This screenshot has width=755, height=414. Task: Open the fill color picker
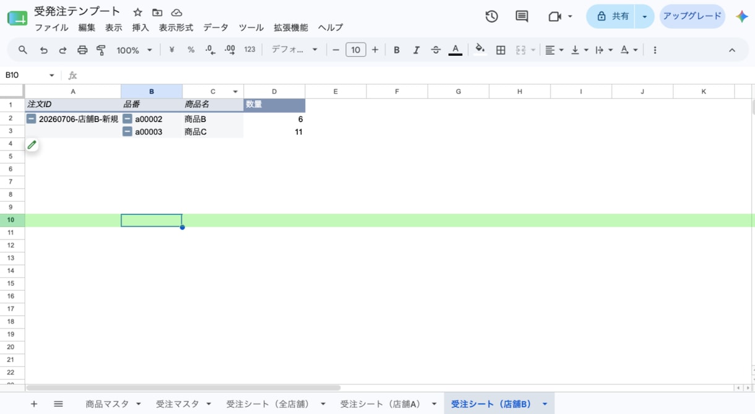[x=480, y=50]
